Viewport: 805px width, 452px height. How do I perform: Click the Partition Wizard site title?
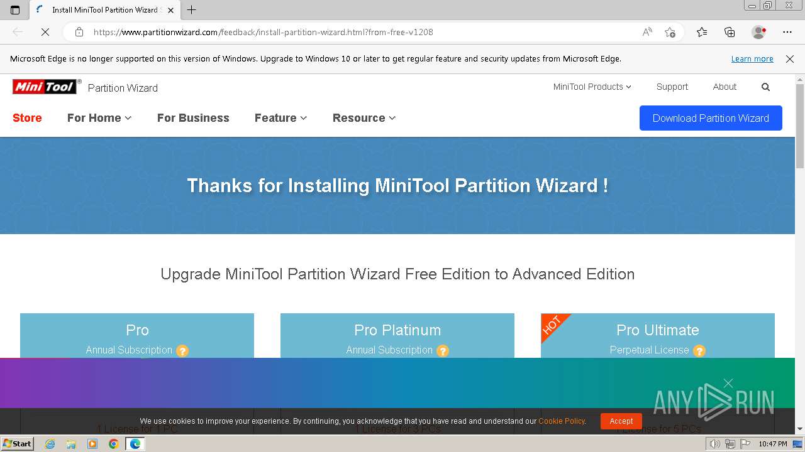coord(123,88)
